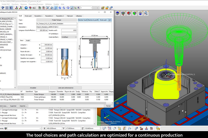Switch to the Porte-outil tab
The height and width of the screenshot is (138, 208).
pos(28,16)
